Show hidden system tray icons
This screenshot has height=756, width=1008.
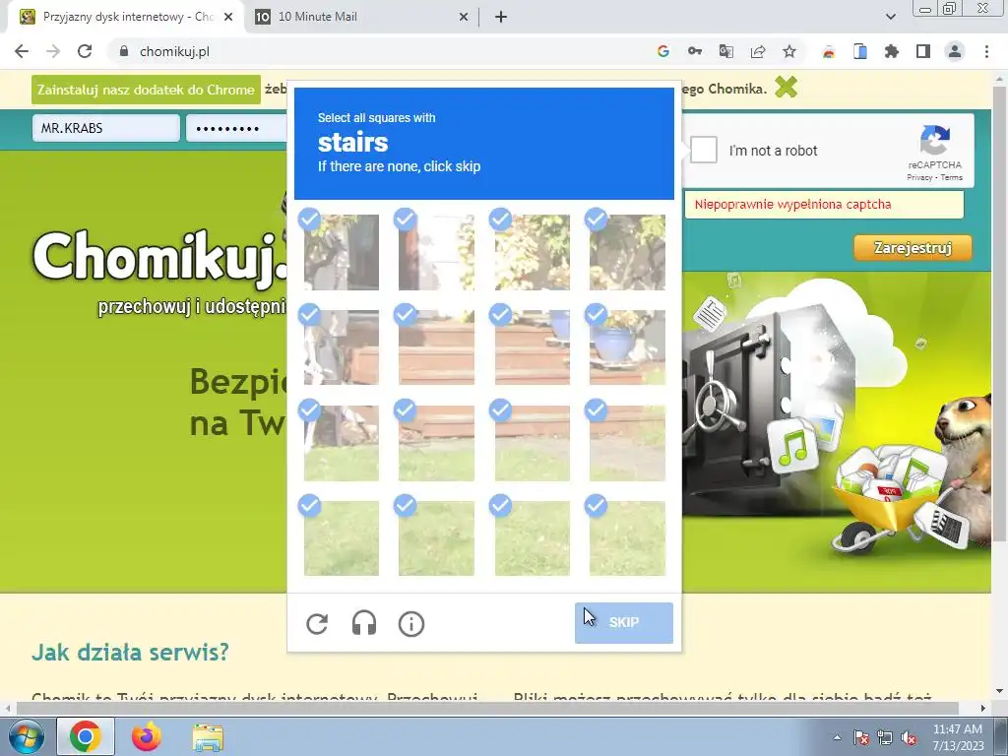click(837, 737)
